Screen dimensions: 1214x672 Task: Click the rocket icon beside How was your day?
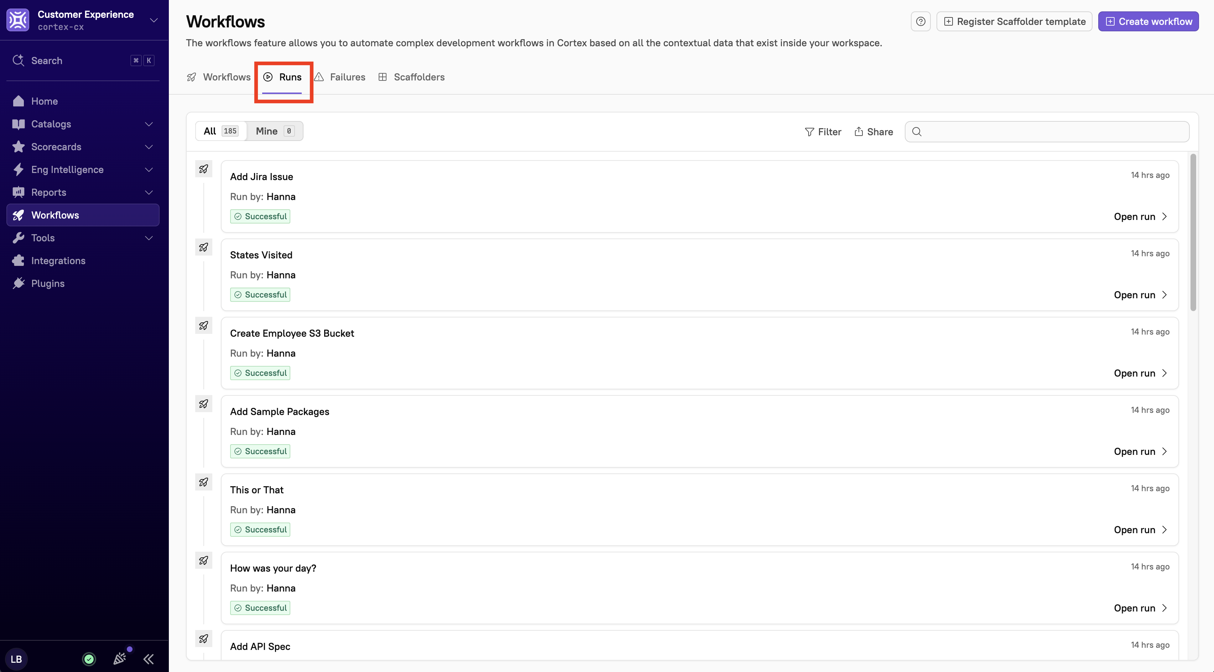coord(204,560)
